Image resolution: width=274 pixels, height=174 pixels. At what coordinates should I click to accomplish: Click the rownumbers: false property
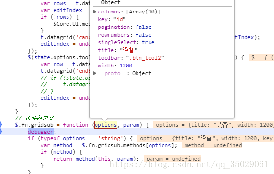124,35
